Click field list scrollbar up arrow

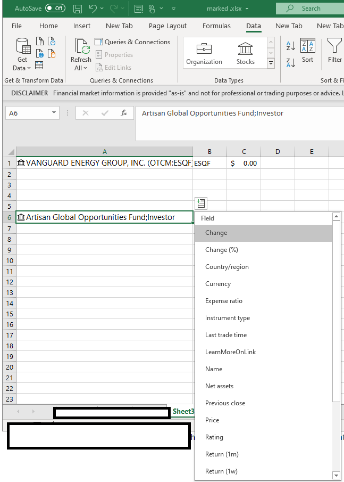337,216
